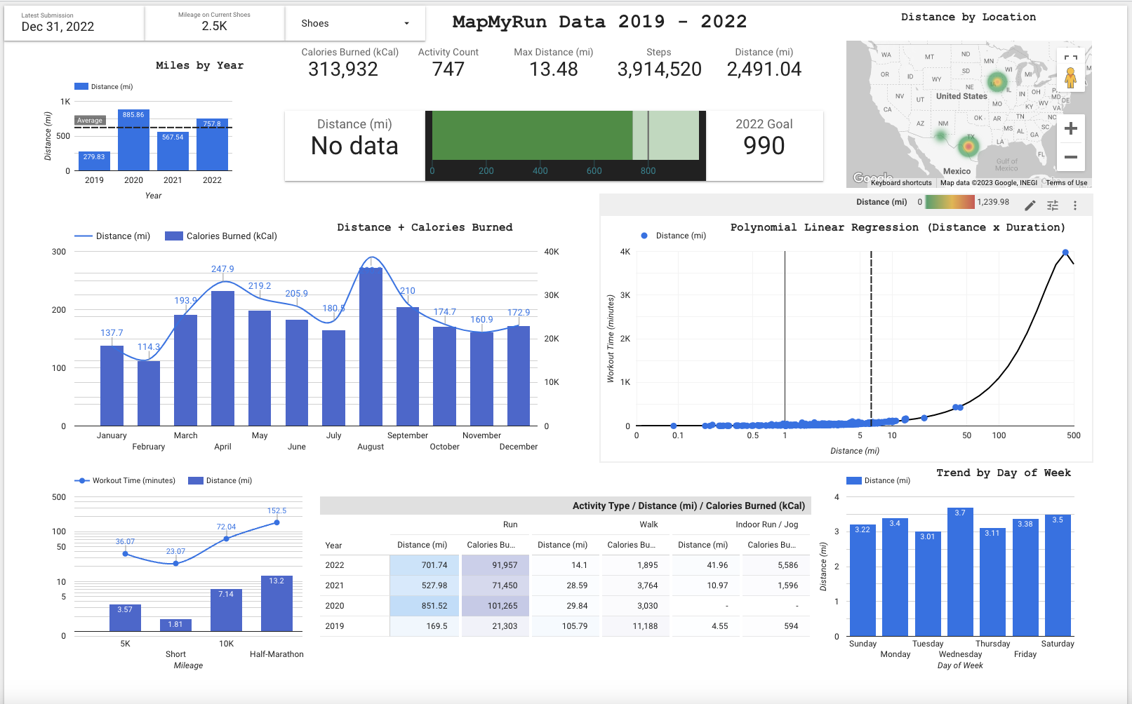Click the Activity Count 747 scorecard
Image resolution: width=1132 pixels, height=704 pixels.
448,64
